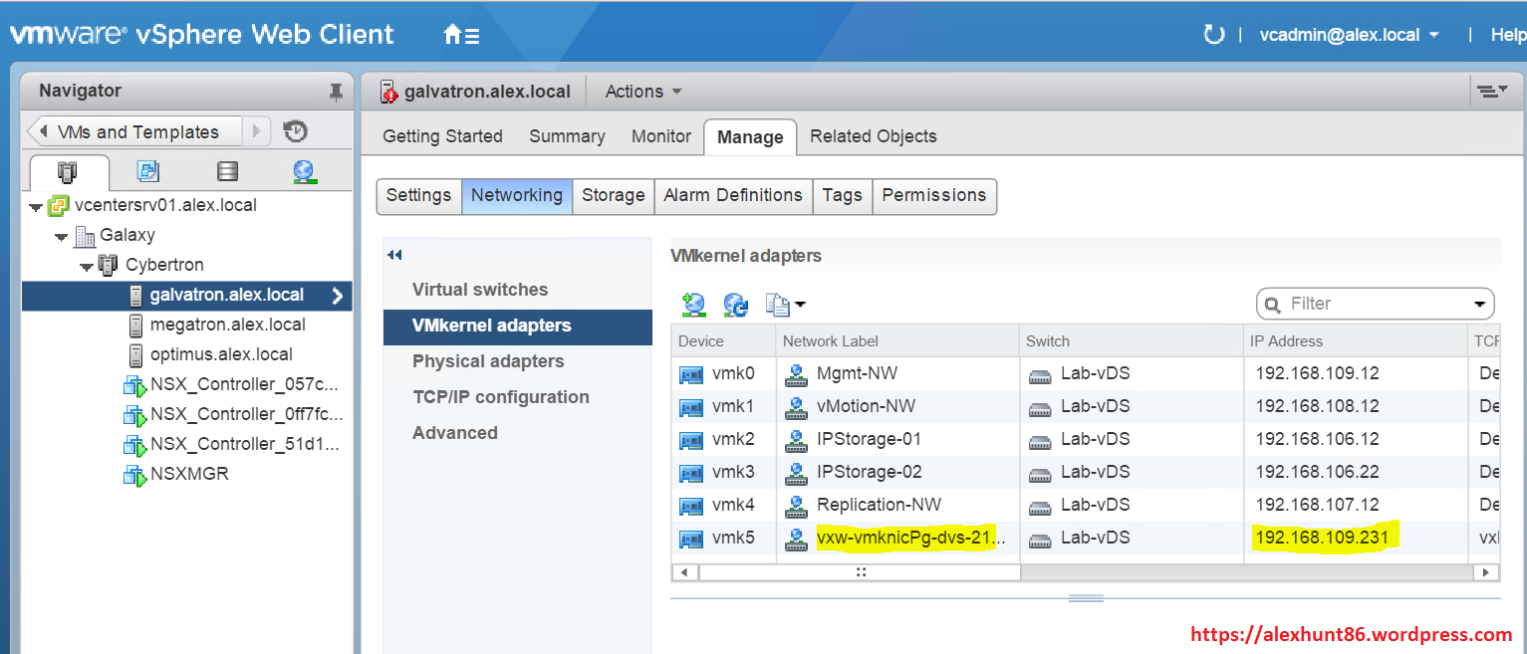The image size is (1527, 654).
Task: Click the Home menu icon
Action: (461, 35)
